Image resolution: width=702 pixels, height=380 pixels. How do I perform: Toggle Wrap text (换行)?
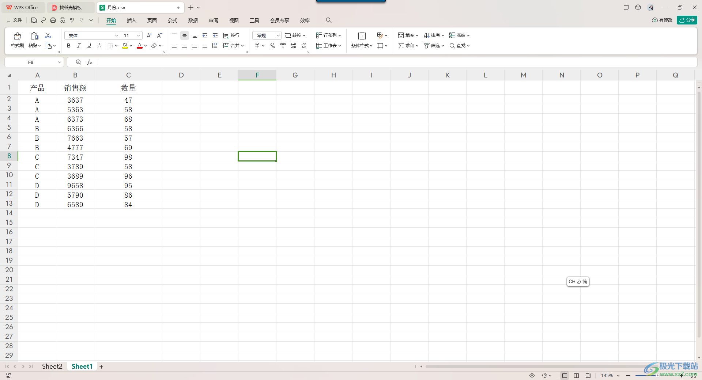231,35
